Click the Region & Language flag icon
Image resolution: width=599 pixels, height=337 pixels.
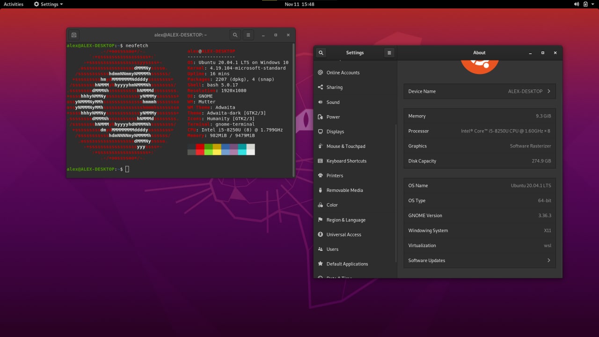pyautogui.click(x=321, y=220)
